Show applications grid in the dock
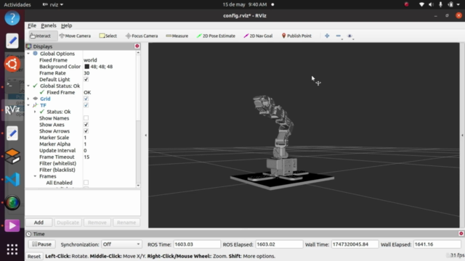 [12, 249]
